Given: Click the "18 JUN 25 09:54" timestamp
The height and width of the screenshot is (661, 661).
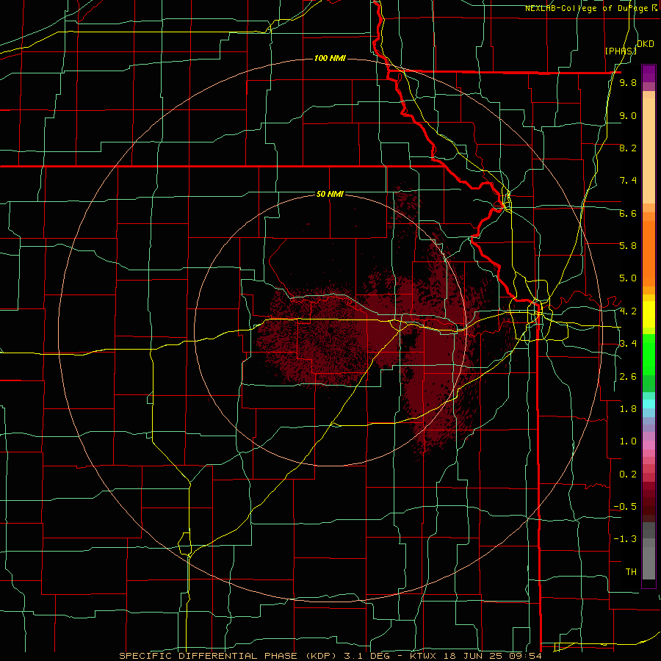Looking at the screenshot, I should tap(491, 656).
